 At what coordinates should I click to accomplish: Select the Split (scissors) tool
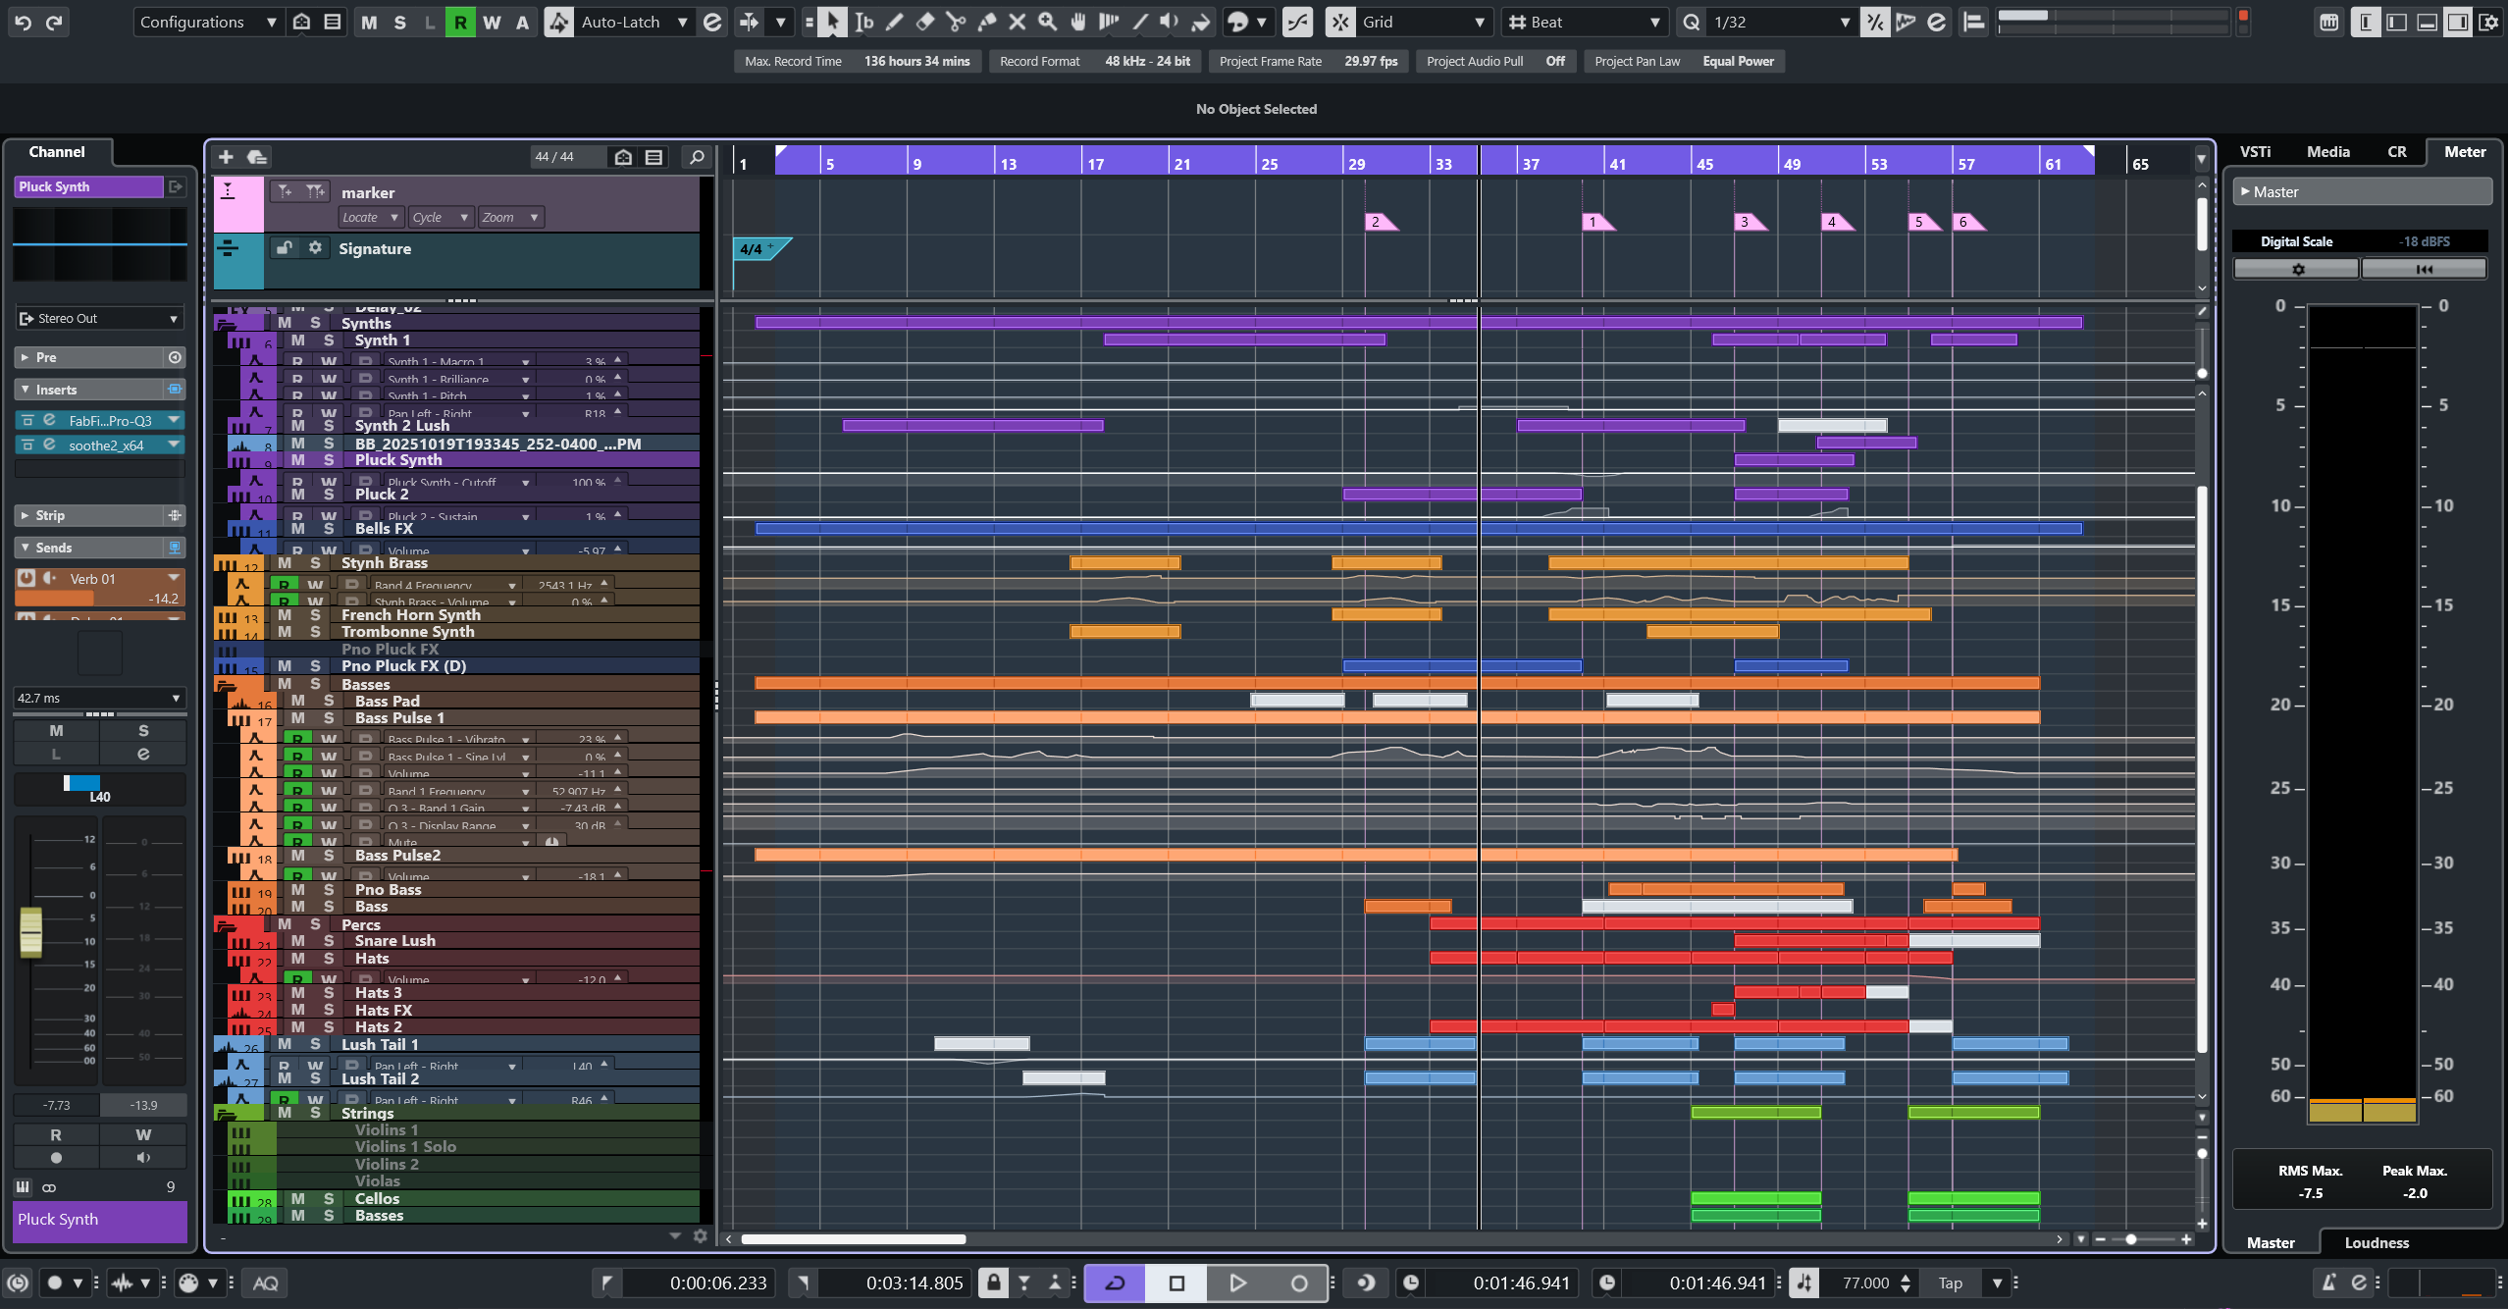click(956, 22)
